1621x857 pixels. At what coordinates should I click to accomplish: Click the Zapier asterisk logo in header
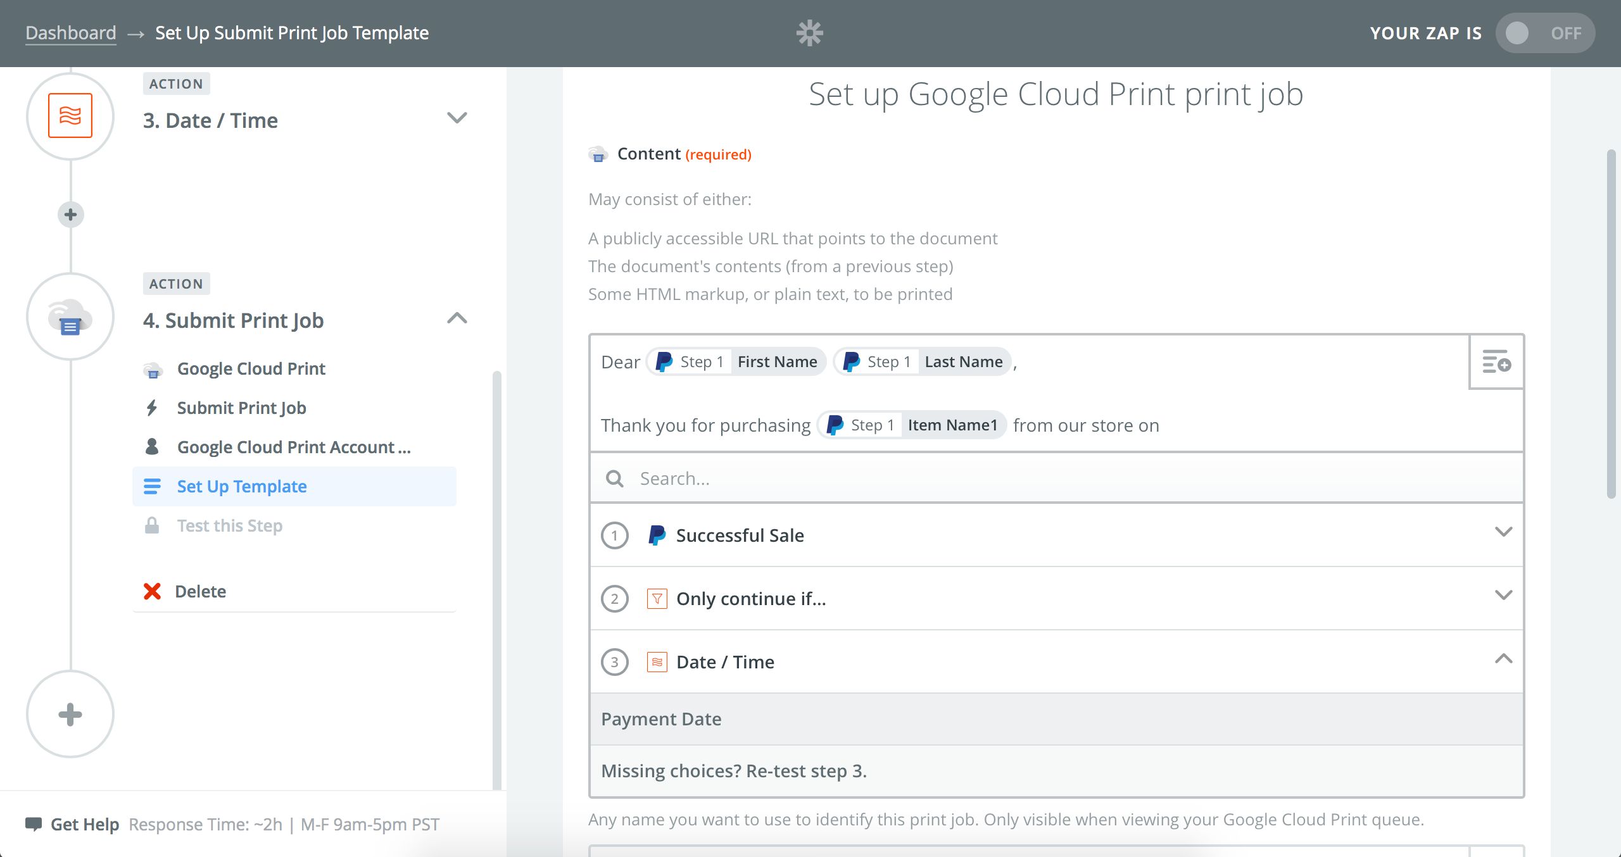(x=809, y=33)
